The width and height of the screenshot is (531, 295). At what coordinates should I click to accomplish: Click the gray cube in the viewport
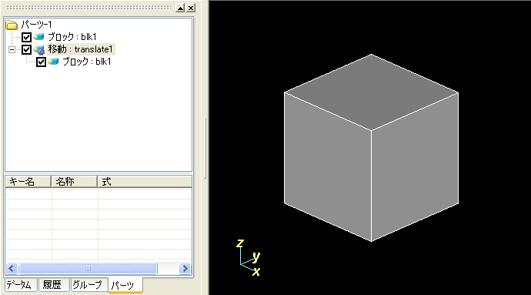(x=371, y=148)
